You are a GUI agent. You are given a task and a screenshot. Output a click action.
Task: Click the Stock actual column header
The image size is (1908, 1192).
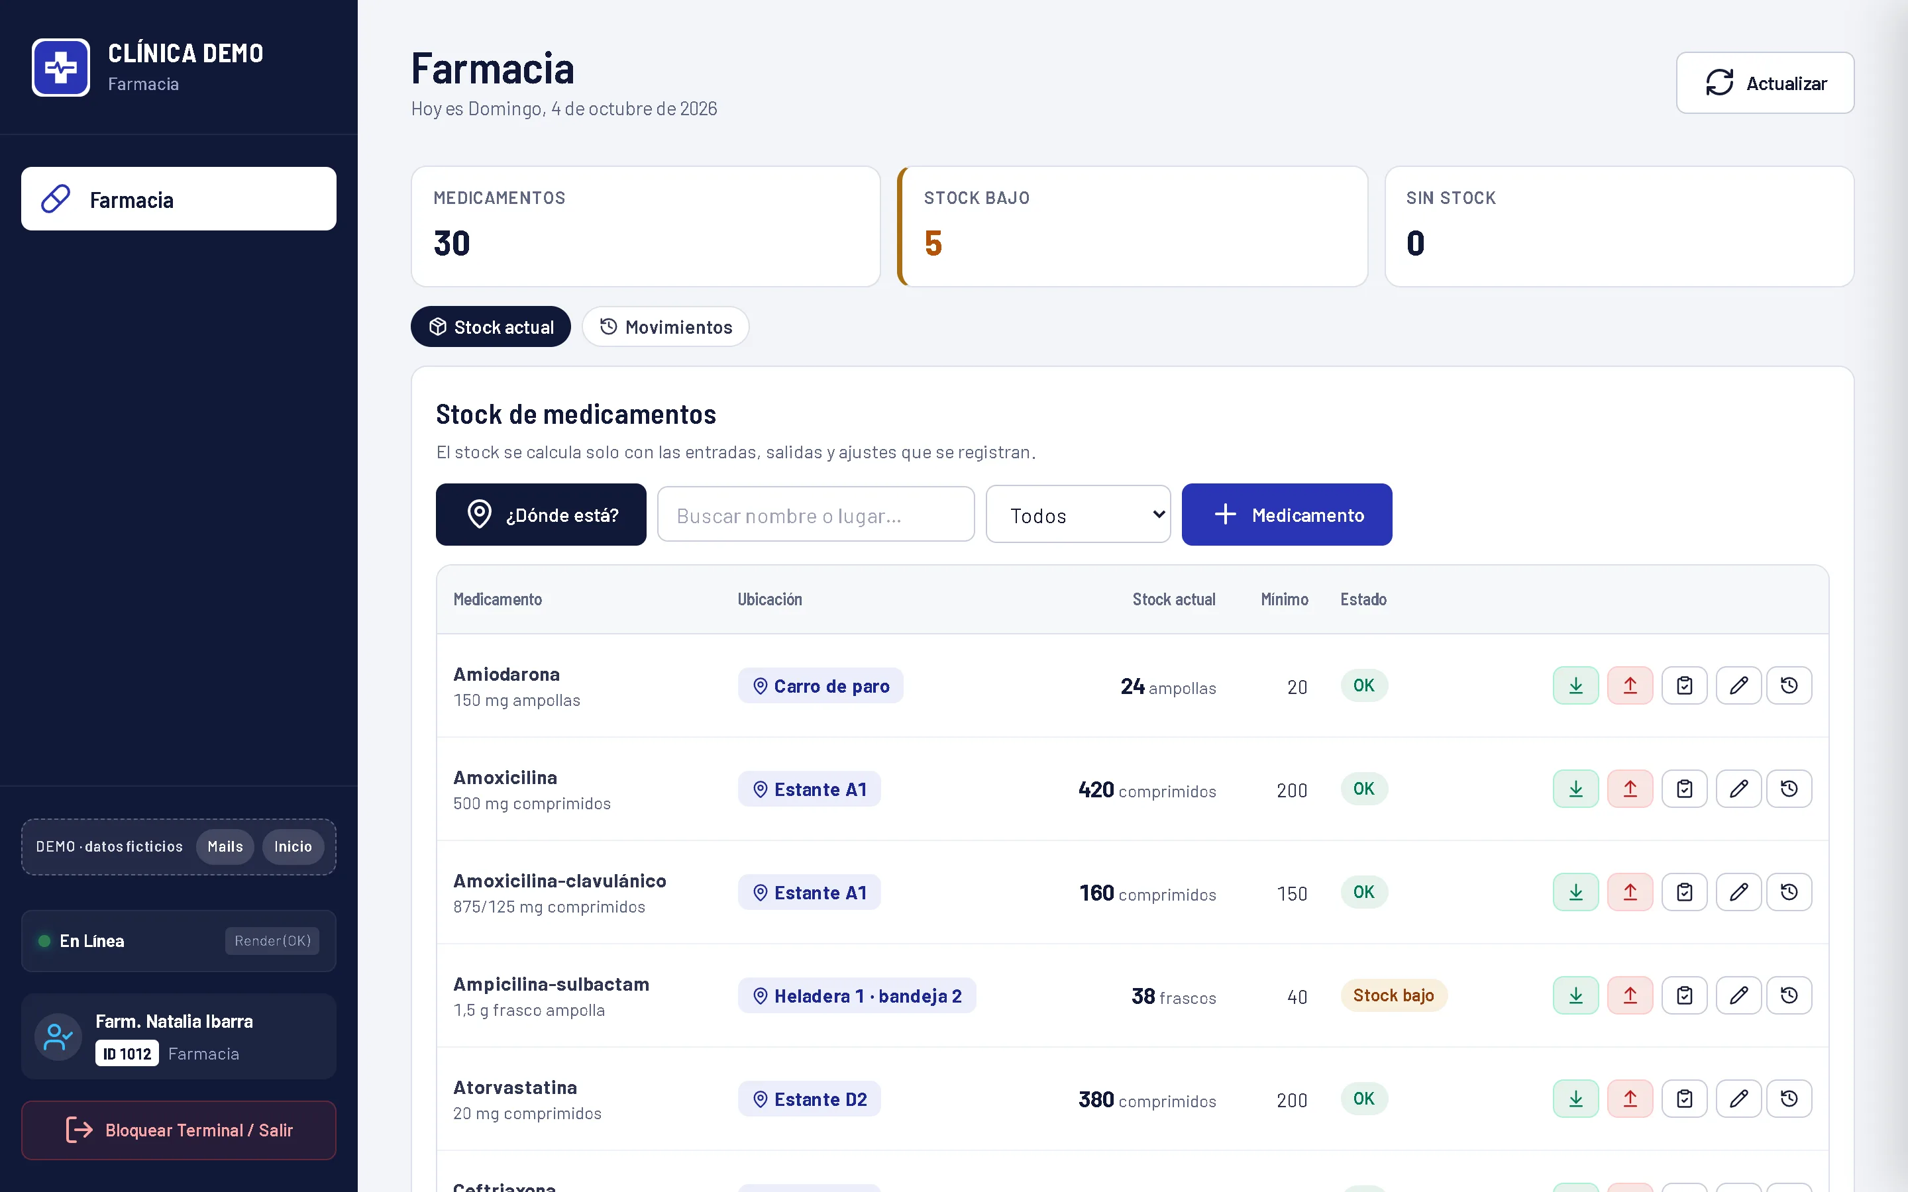1174,600
